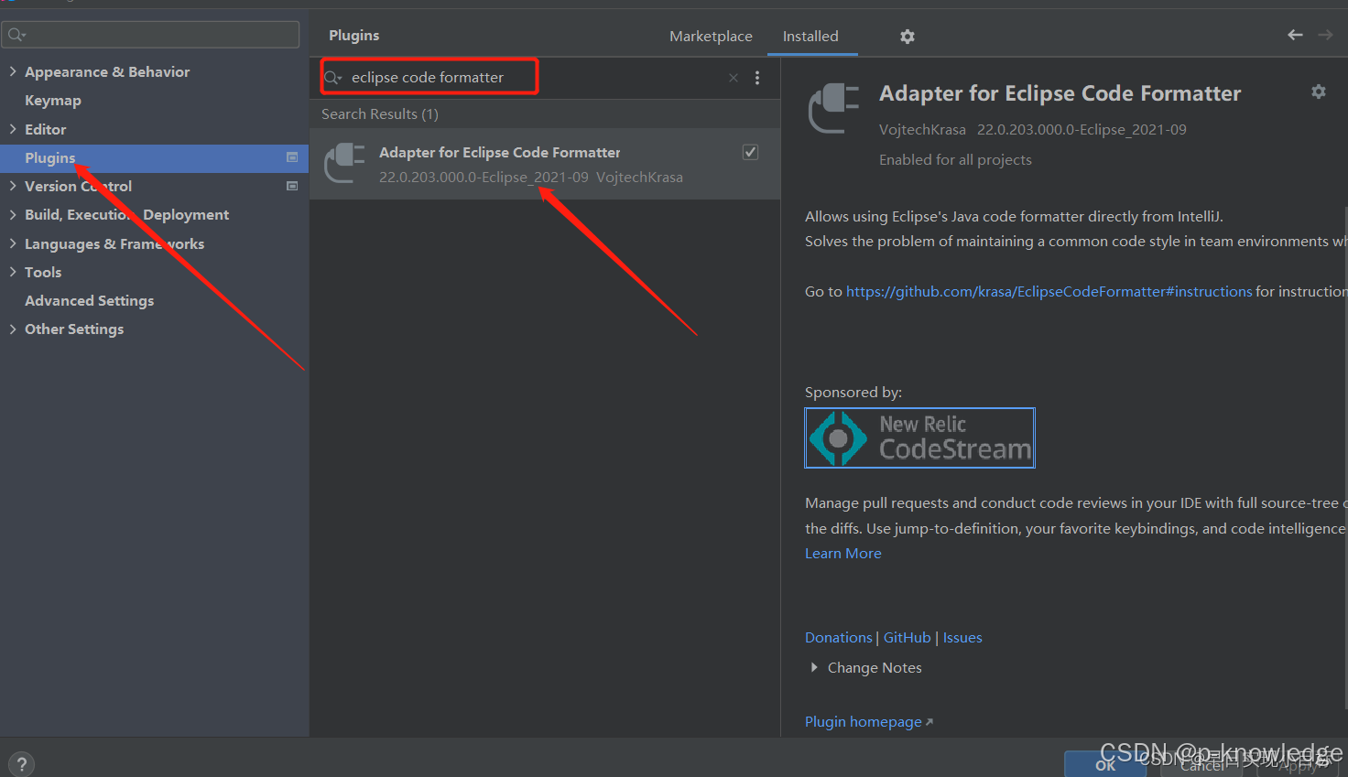Expand the Editor settings section

pyautogui.click(x=13, y=129)
